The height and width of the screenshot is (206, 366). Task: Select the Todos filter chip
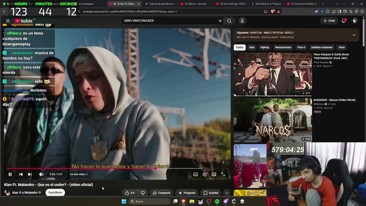pos(240,47)
